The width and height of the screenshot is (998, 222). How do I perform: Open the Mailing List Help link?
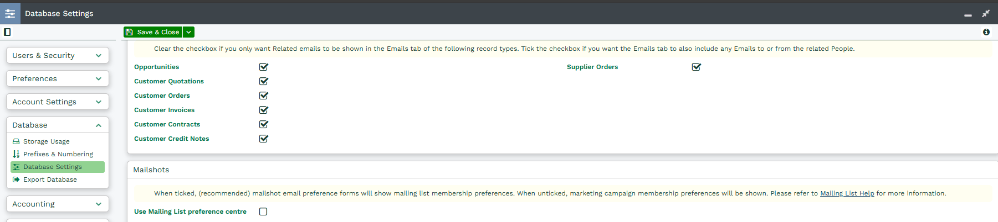847,193
